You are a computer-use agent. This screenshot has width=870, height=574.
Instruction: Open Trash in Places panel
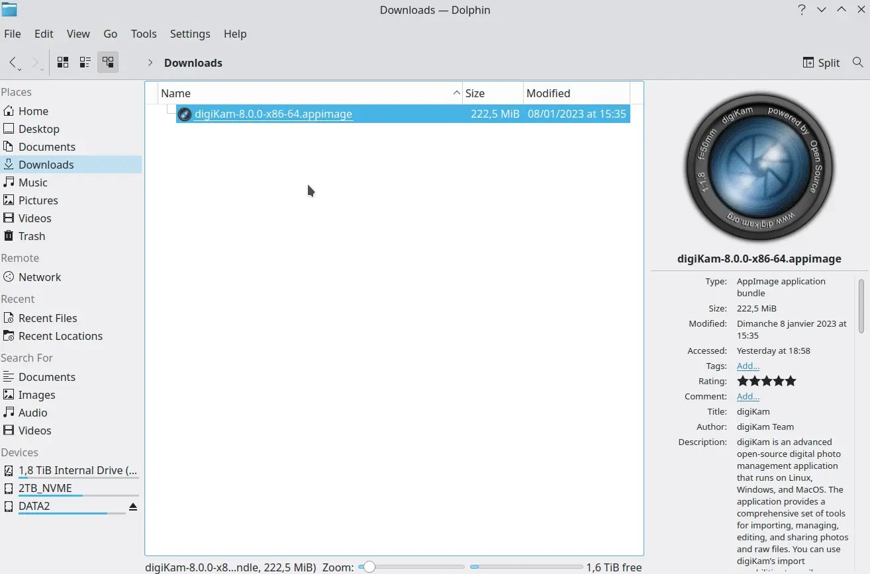[32, 236]
